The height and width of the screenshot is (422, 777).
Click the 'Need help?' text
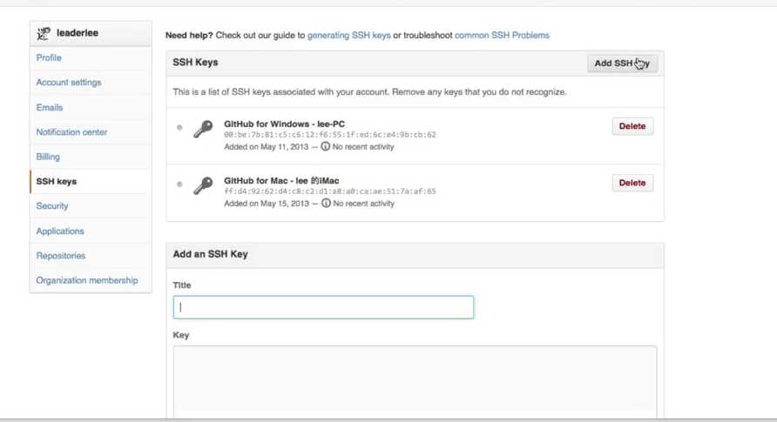[189, 36]
